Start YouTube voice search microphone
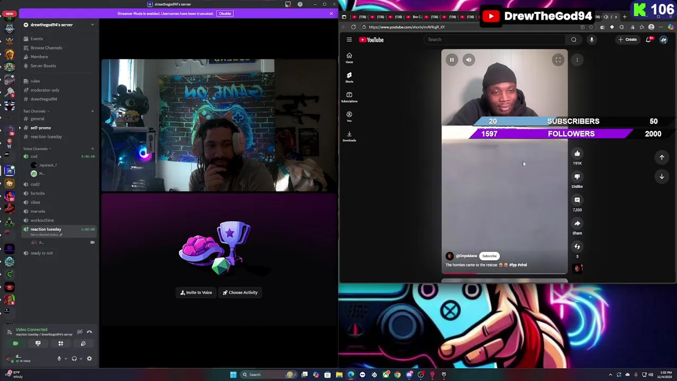Viewport: 677px width, 381px height. point(592,40)
